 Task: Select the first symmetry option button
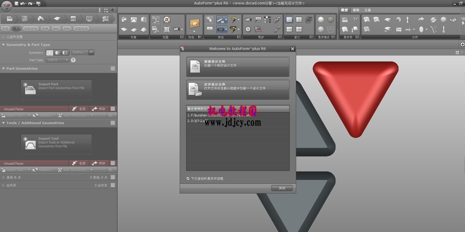[x=50, y=53]
